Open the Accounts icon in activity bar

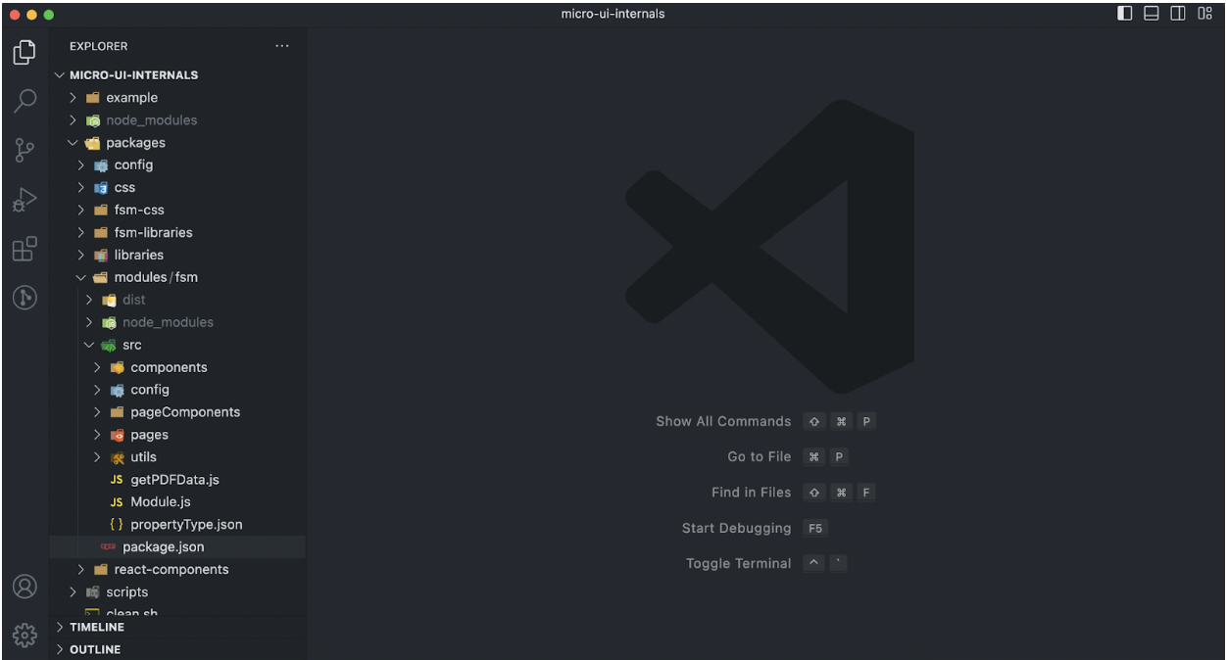[x=25, y=586]
